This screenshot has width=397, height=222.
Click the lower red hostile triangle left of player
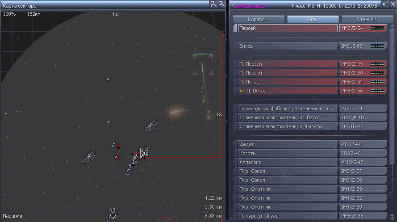[117, 156]
